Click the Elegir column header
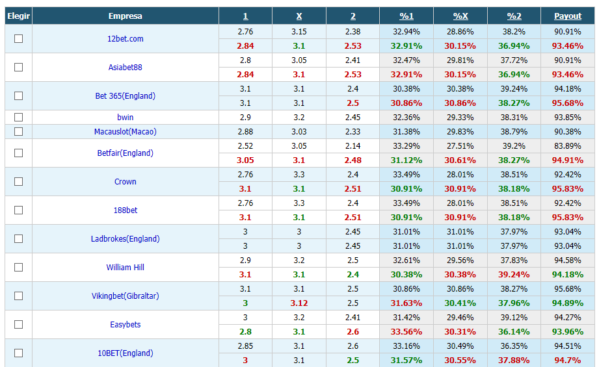 18,16
